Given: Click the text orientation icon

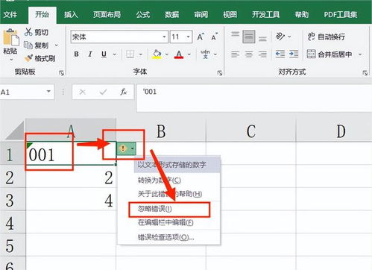Looking at the screenshot, I should click(x=280, y=37).
